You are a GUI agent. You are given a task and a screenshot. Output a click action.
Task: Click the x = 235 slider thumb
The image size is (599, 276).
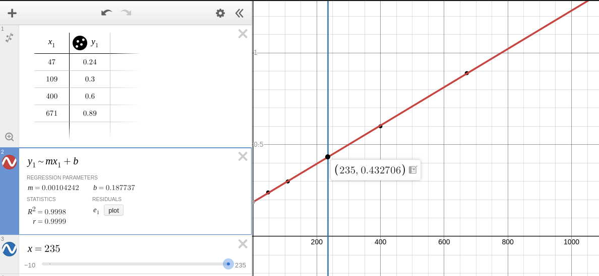click(228, 264)
